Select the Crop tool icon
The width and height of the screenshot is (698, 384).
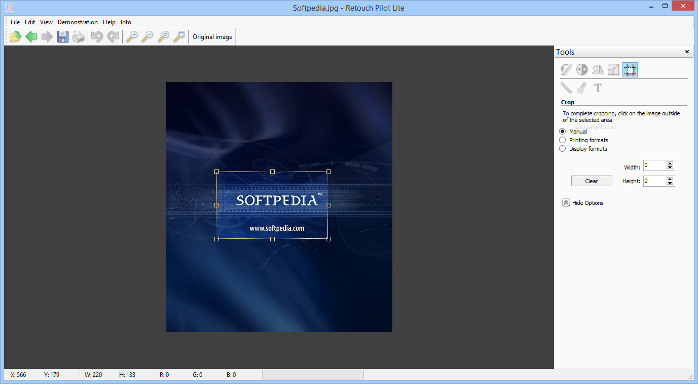[x=630, y=70]
